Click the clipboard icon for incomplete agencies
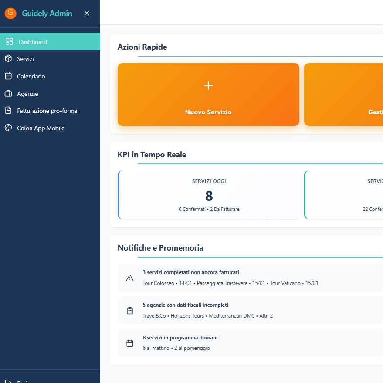Image resolution: width=383 pixels, height=383 pixels. (130, 311)
